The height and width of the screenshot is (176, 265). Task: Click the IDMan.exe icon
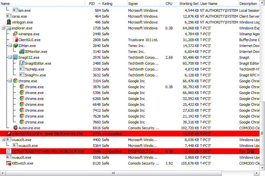tap(15, 46)
